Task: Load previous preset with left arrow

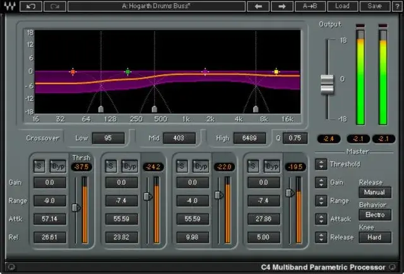Action: pos(258,6)
